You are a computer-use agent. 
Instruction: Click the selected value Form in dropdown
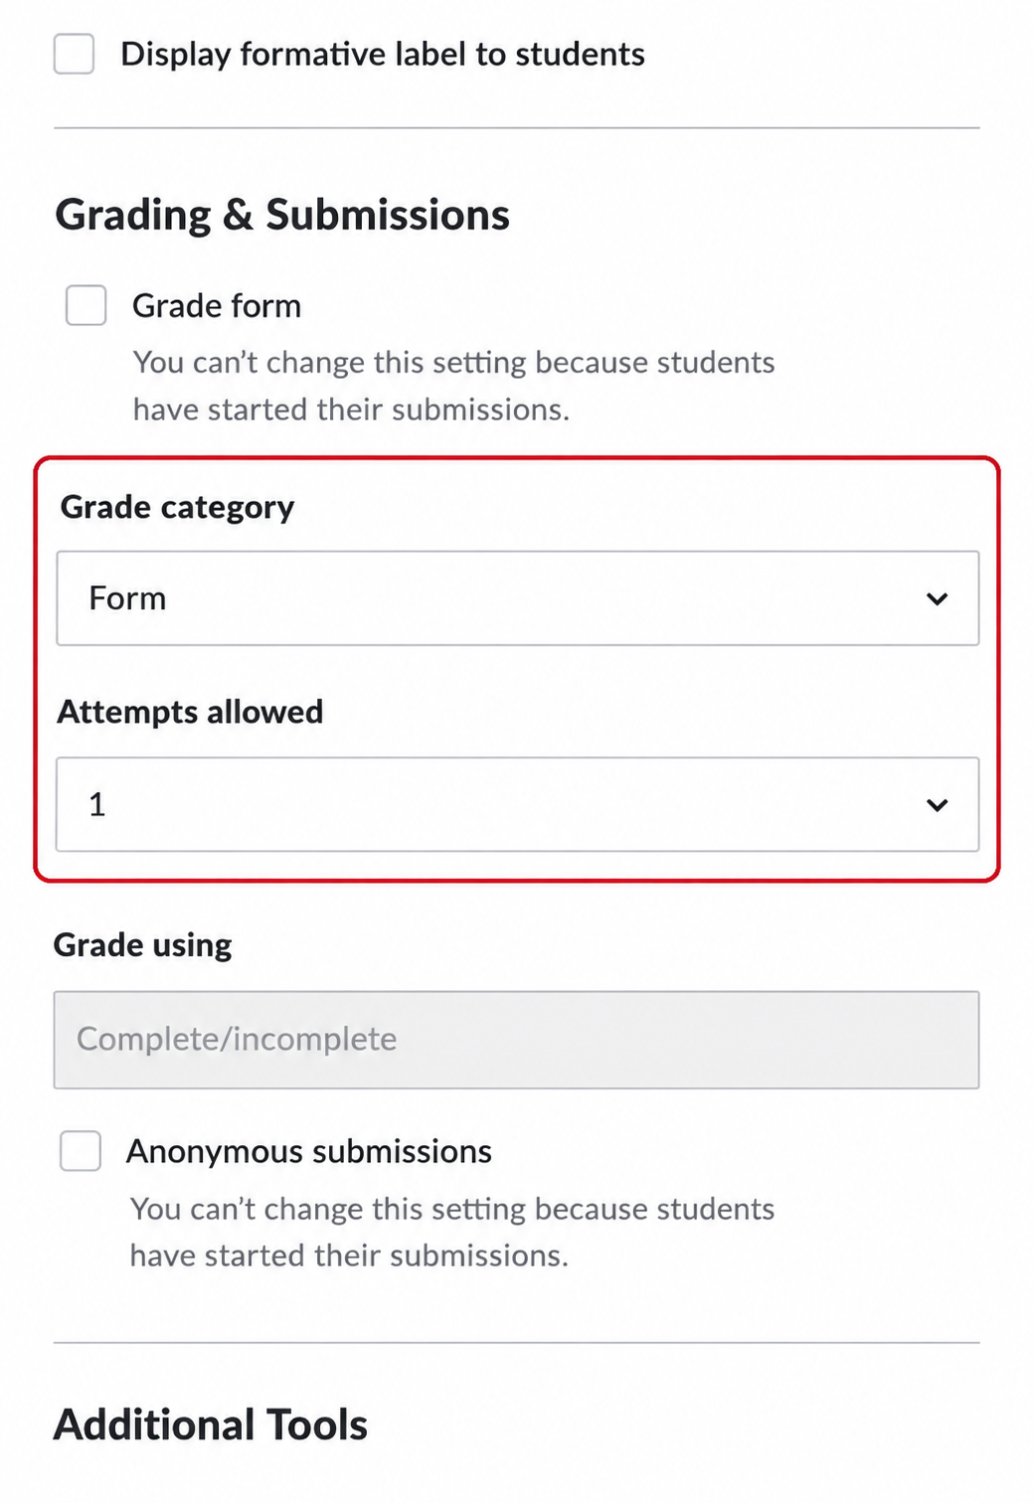(127, 598)
